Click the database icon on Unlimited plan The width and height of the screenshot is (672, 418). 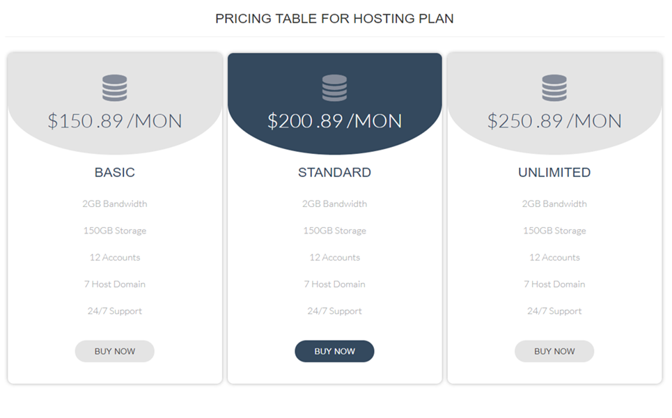point(554,88)
